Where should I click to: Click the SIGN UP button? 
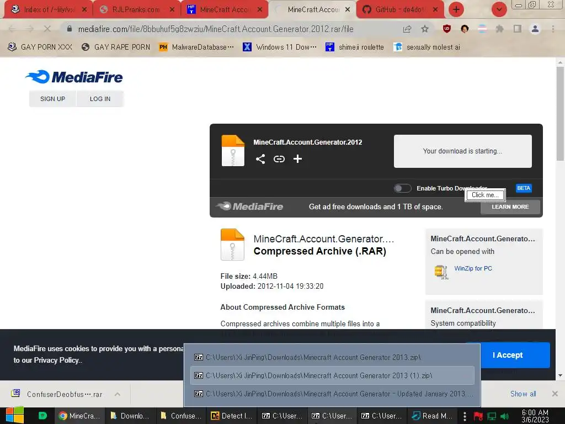(52, 99)
